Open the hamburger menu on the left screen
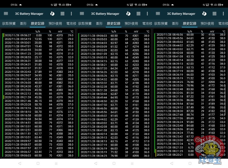This screenshot has width=228, height=168. pyautogui.click(x=6, y=14)
